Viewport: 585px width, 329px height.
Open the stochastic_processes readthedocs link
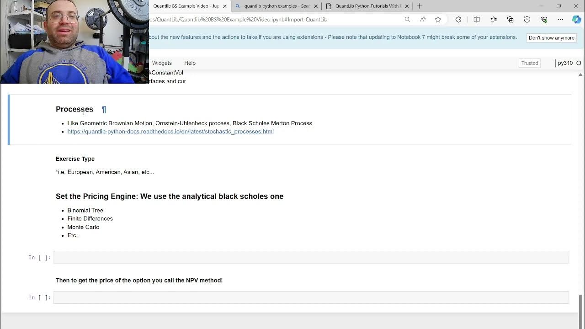click(x=170, y=132)
